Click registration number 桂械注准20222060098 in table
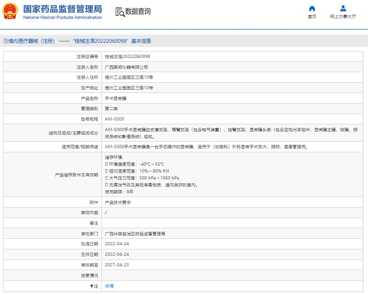The width and height of the screenshot is (368, 294). (x=127, y=57)
